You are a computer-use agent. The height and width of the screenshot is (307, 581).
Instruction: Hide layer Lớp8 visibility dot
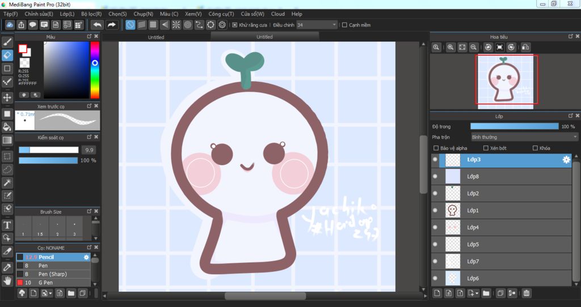tap(435, 176)
